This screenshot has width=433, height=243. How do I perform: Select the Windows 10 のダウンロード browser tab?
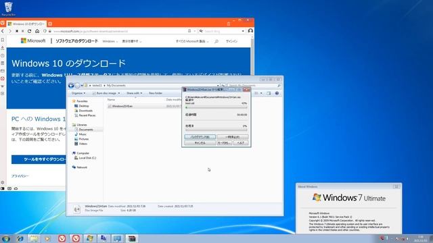26,24
